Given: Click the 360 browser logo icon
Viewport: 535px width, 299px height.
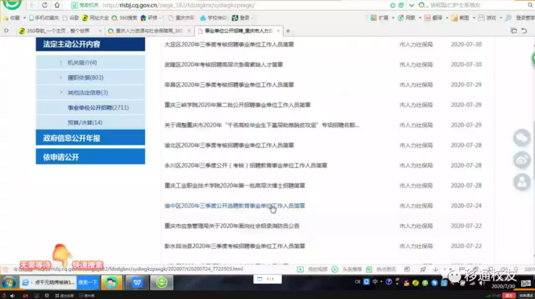Looking at the screenshot, I should coord(11,5).
